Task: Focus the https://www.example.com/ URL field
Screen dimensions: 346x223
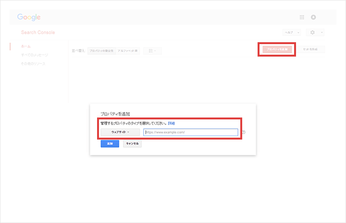Action: pyautogui.click(x=191, y=132)
